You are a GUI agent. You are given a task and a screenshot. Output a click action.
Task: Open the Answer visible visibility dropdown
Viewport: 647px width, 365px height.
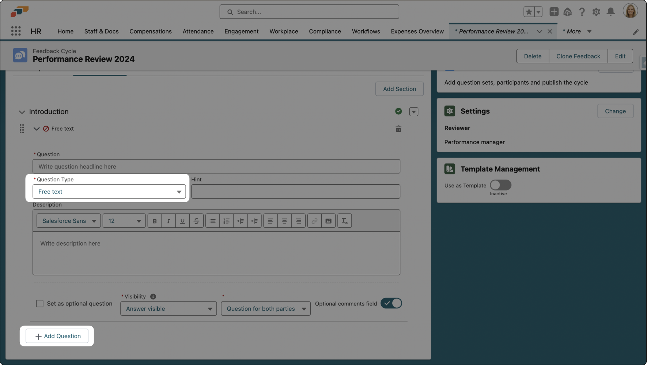pos(168,309)
